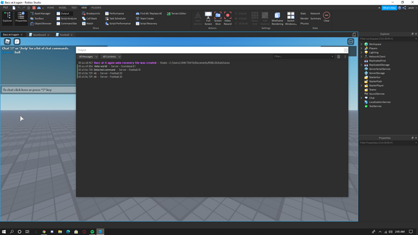
Task: Select StarterGui in Explorer
Action: click(374, 78)
